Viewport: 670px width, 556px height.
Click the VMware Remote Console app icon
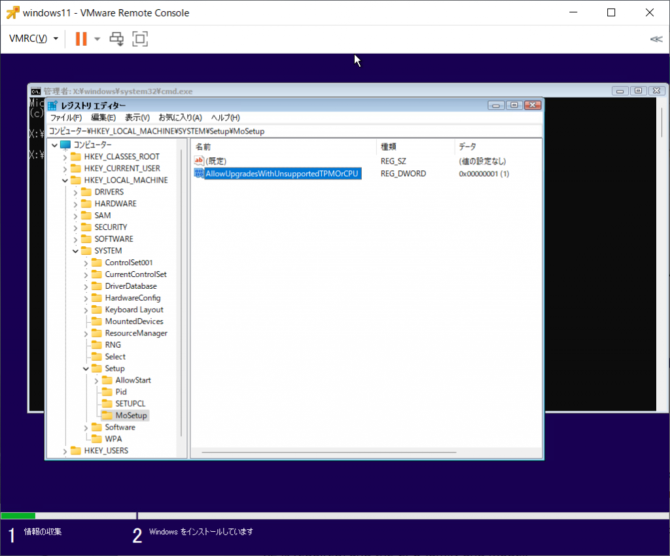[13, 13]
